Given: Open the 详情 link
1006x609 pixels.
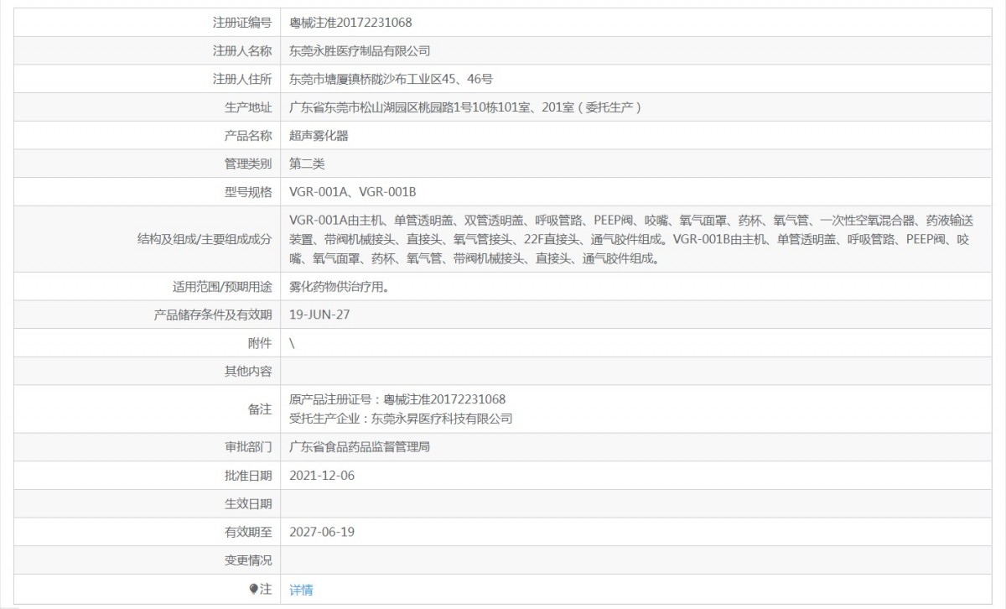Looking at the screenshot, I should point(301,590).
